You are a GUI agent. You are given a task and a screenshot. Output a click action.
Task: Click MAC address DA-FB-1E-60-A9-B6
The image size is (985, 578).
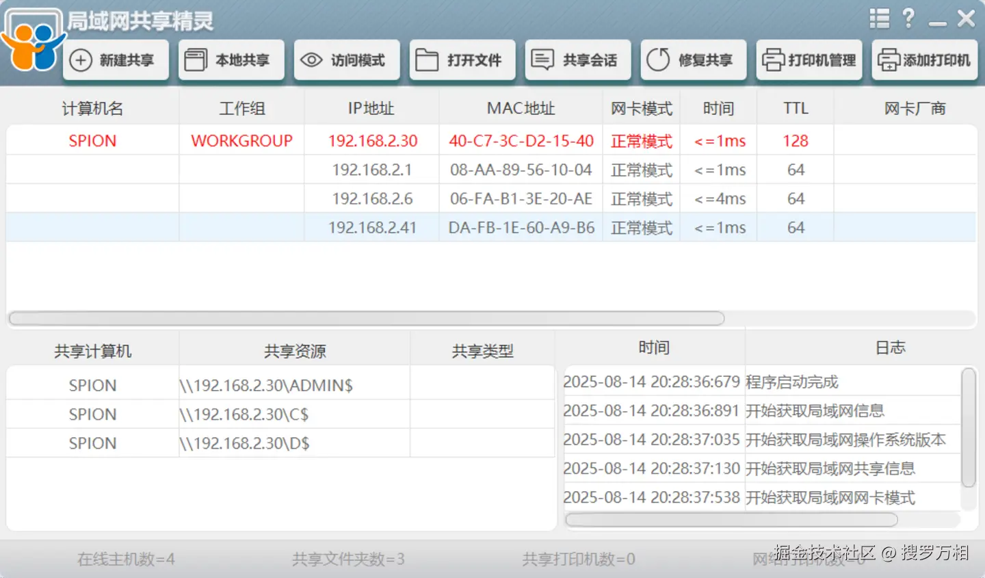coord(521,227)
